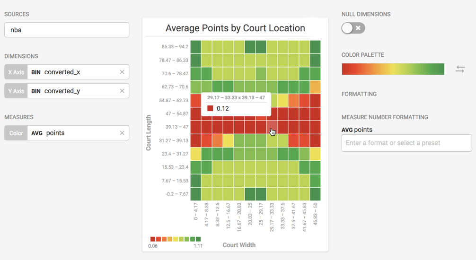
Task: Remove converted_x from the X Axis
Action: 122,72
